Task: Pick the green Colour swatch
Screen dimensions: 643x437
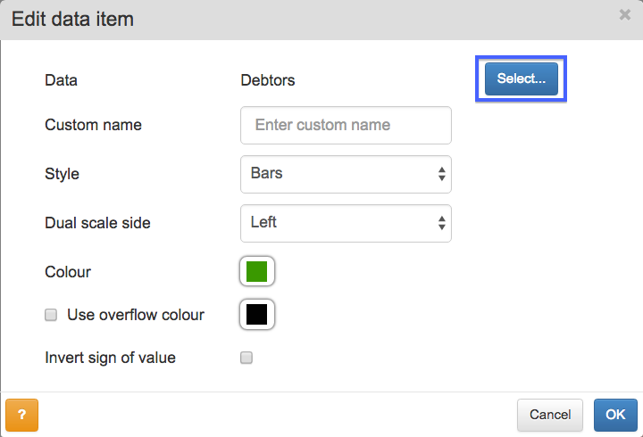Action: click(x=256, y=271)
